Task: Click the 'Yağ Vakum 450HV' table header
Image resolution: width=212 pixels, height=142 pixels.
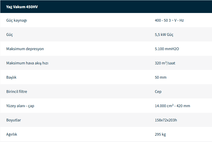Action: point(22,7)
